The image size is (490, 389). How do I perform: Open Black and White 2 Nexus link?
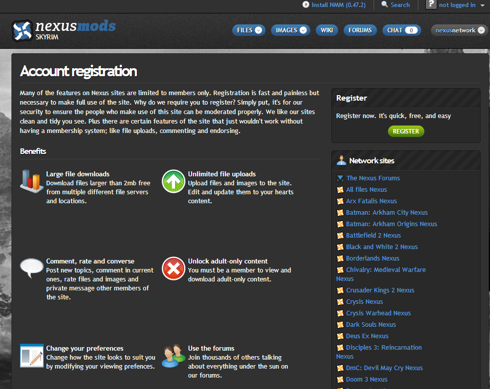click(x=382, y=247)
